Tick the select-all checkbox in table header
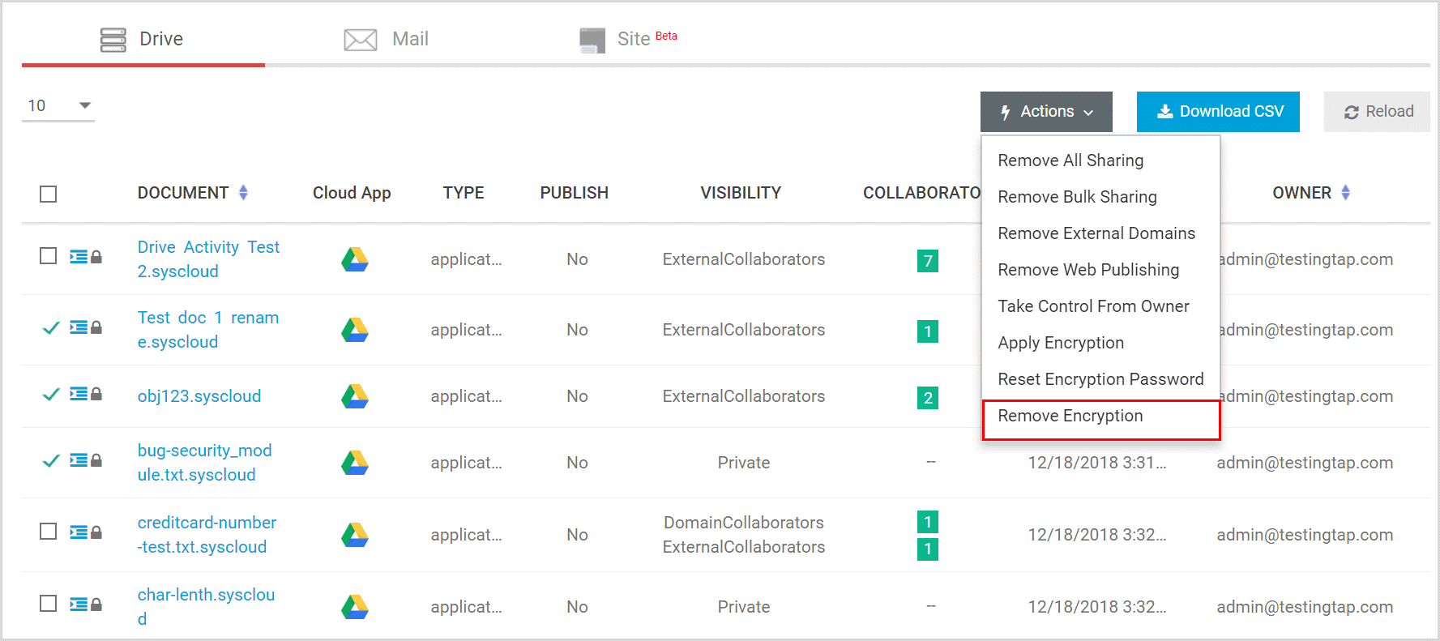The image size is (1440, 641). 49,194
